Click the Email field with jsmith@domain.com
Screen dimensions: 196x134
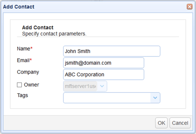click(104, 63)
